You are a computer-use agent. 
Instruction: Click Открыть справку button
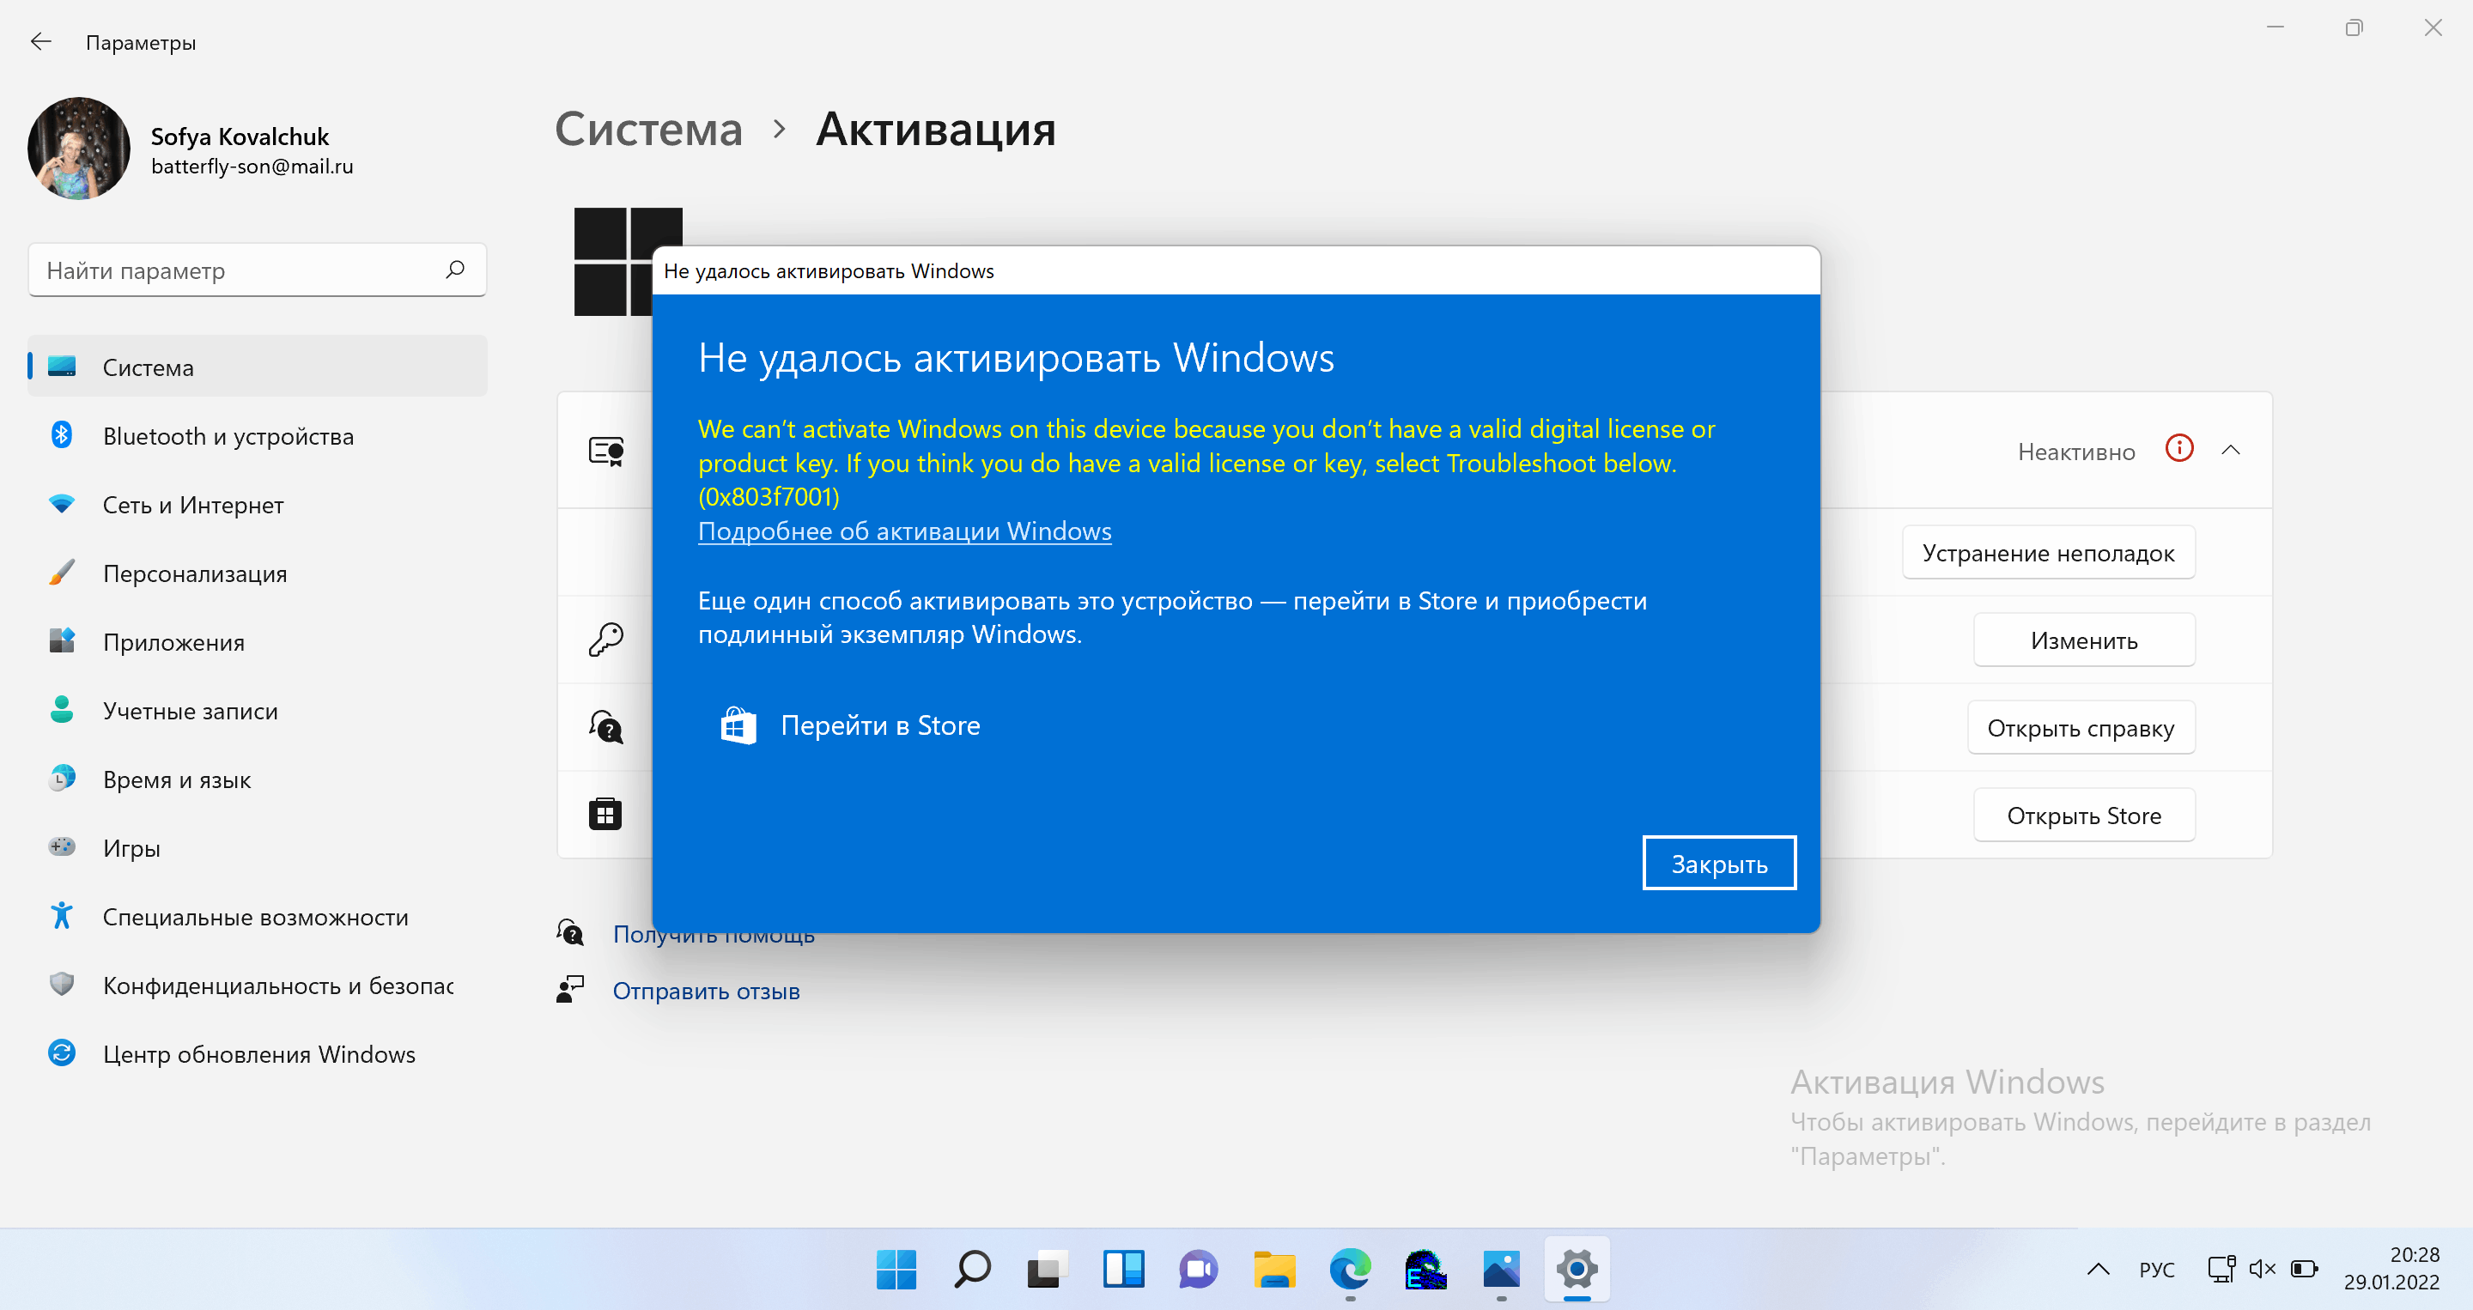[2081, 727]
